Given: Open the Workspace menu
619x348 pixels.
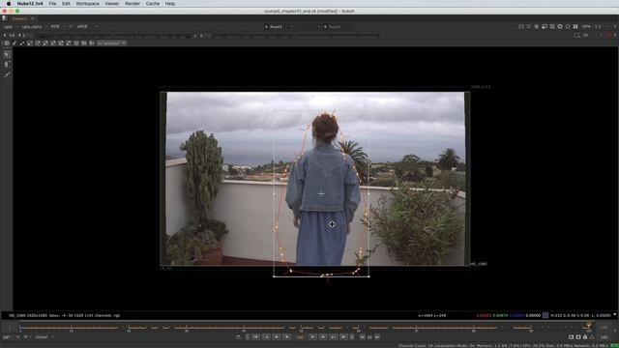Looking at the screenshot, I should coord(88,4).
